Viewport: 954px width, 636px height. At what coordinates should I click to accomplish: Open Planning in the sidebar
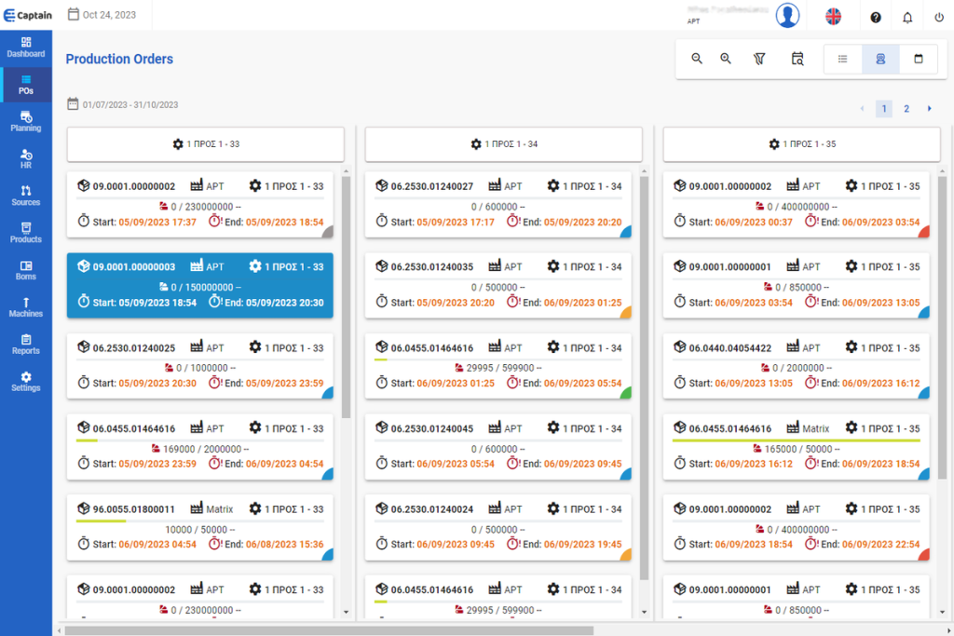pyautogui.click(x=26, y=121)
